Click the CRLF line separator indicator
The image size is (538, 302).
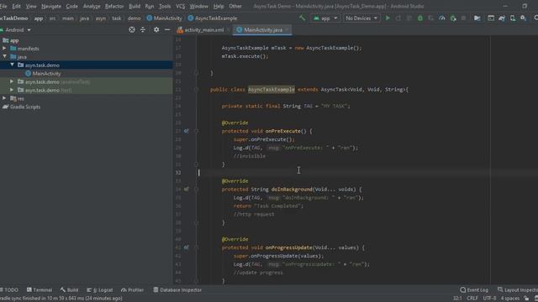(x=472, y=299)
